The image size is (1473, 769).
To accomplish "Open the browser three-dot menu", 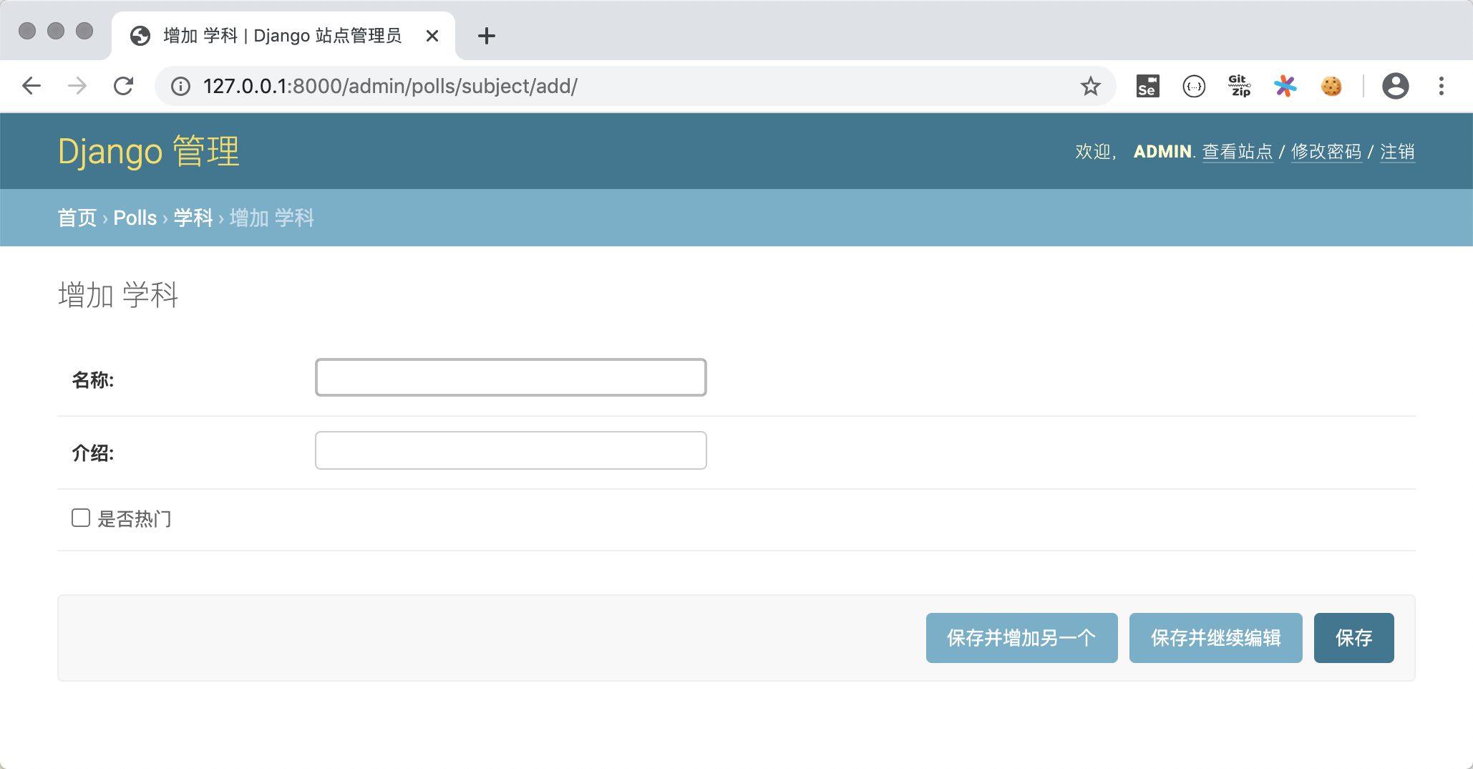I will (1442, 86).
